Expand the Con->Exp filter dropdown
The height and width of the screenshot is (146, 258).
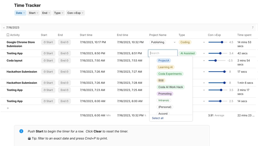pyautogui.click(x=75, y=13)
